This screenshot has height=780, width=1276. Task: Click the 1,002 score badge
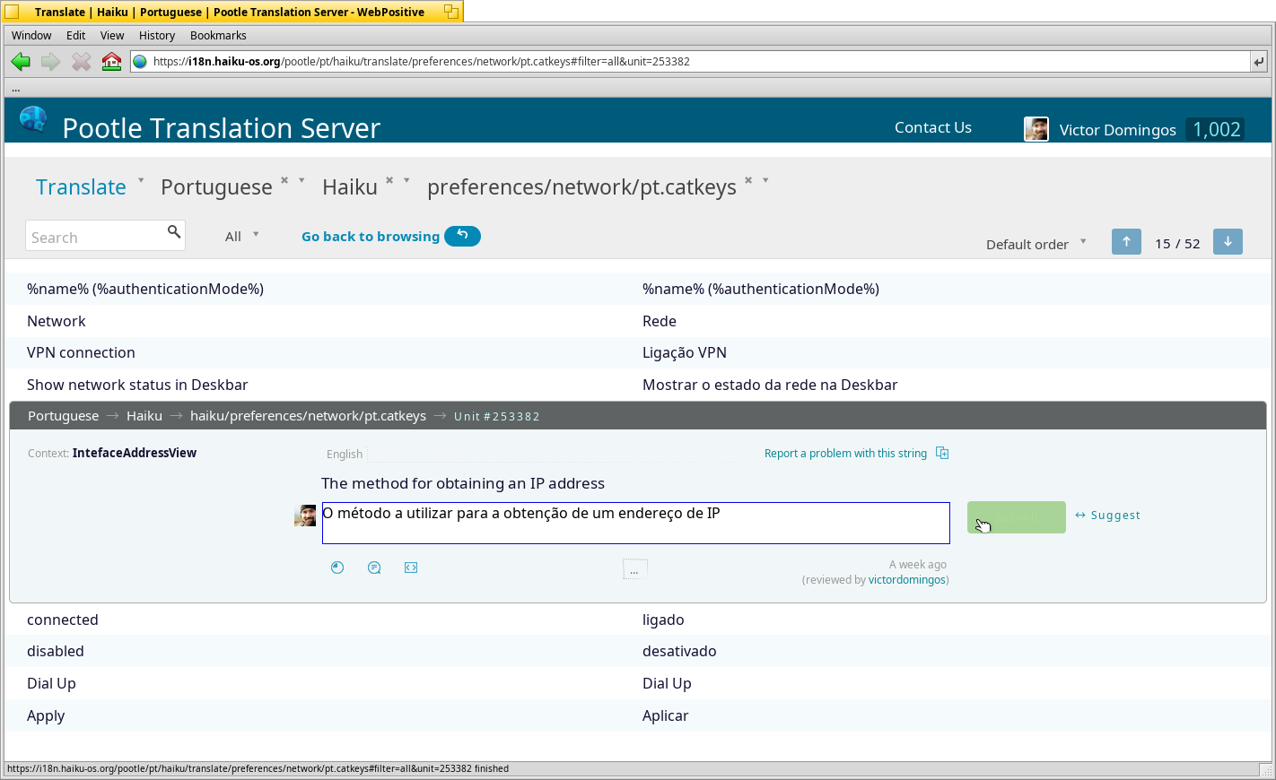click(x=1216, y=129)
